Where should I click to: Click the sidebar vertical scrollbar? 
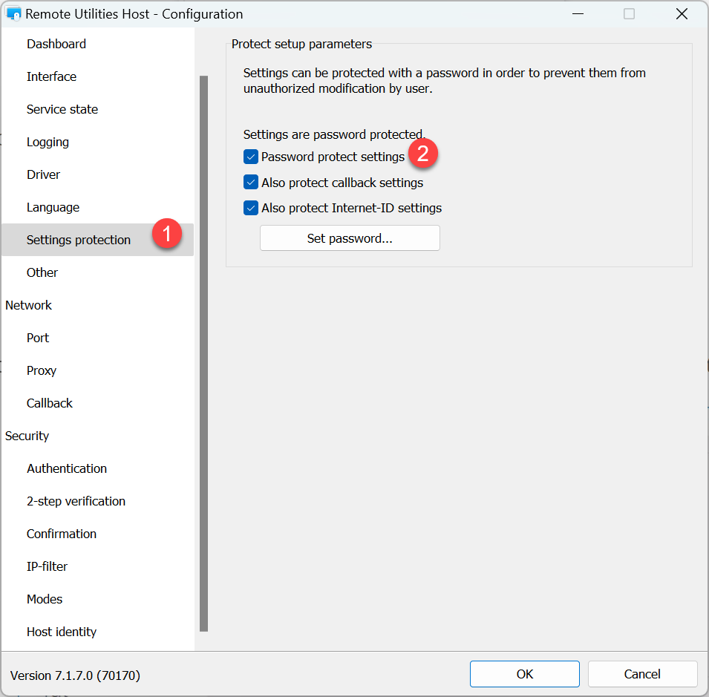point(203,353)
